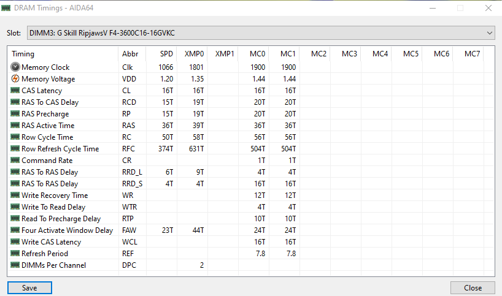Click the Row Refresh Cycle Time chip icon
The width and height of the screenshot is (502, 296).
15,149
